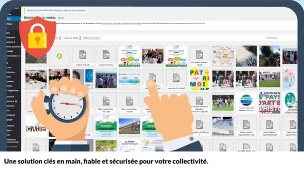Select the Métropole logo thumbnail
The width and height of the screenshot is (304, 171).
(246, 103)
